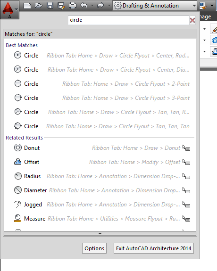Click the Radius dimension icon

pyautogui.click(x=17, y=176)
